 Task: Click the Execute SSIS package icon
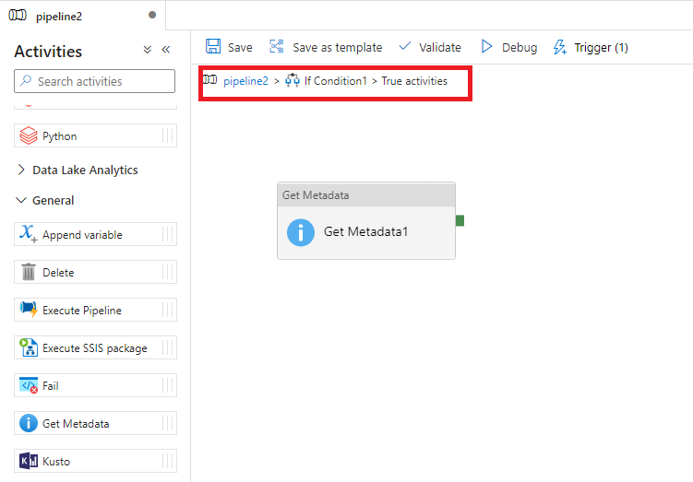coord(29,347)
